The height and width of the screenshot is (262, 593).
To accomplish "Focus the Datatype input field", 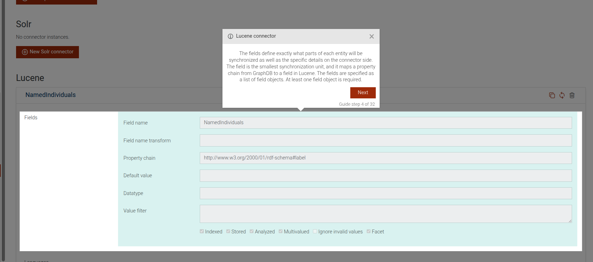I will point(386,193).
